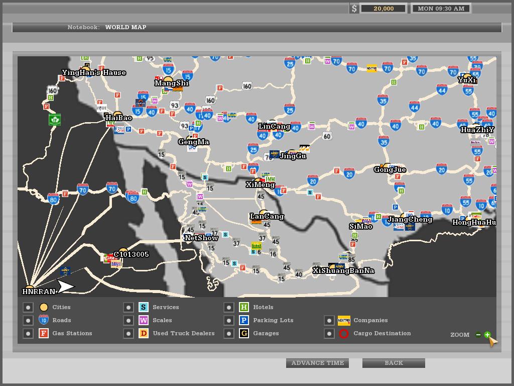The image size is (514, 386).
Task: Click the minus zoom-out icon
Action: pyautogui.click(x=478, y=335)
